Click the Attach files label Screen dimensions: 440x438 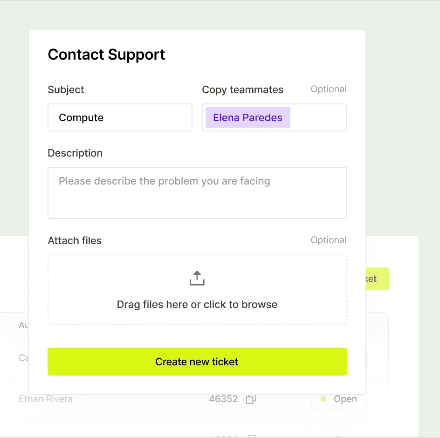tap(75, 241)
